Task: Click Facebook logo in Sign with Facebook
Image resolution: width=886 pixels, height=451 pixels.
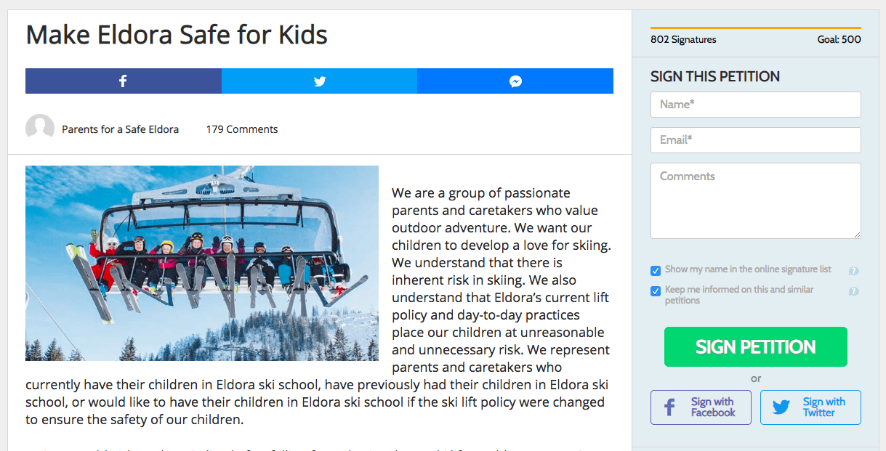Action: 670,407
